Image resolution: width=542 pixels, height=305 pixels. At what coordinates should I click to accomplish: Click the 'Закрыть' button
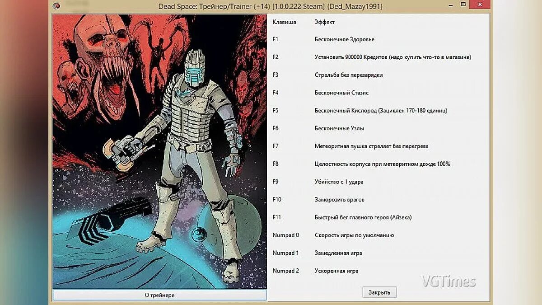coord(379,292)
